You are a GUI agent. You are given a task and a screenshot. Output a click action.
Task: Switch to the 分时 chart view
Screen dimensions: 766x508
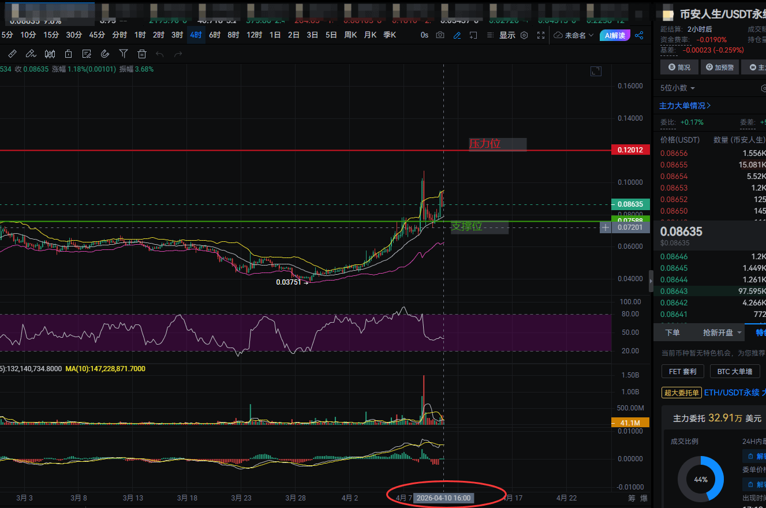pos(119,35)
